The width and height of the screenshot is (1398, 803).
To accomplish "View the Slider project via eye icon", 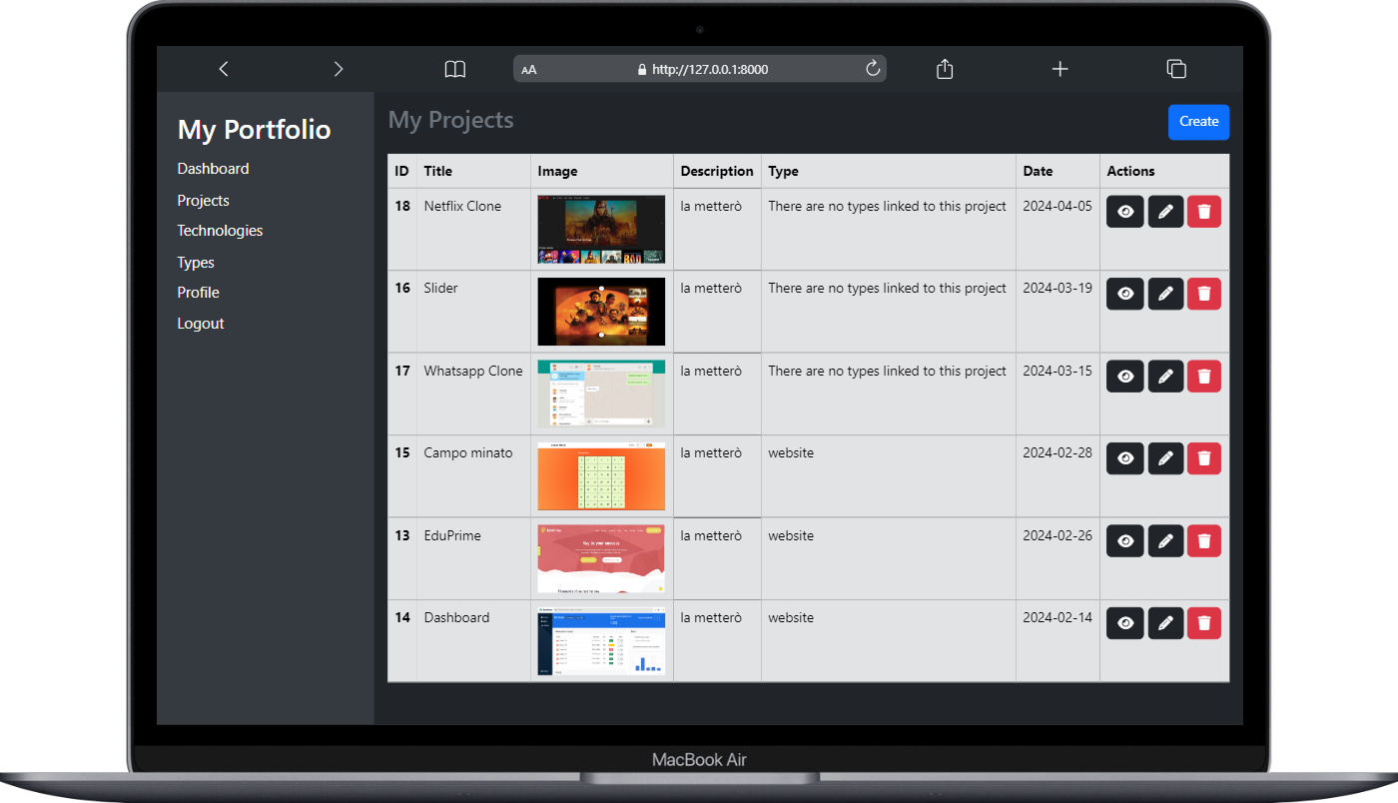I will [1125, 294].
